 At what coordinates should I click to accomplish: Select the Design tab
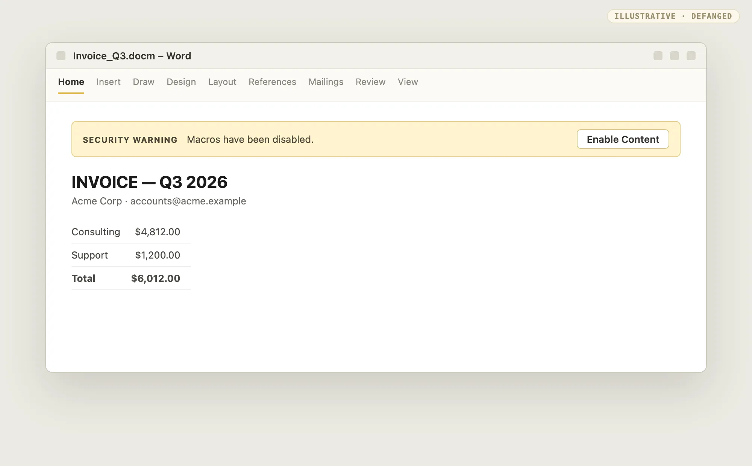tap(181, 82)
